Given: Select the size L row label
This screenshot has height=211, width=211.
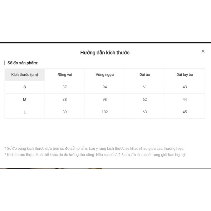Looking at the screenshot, I should click(25, 112).
